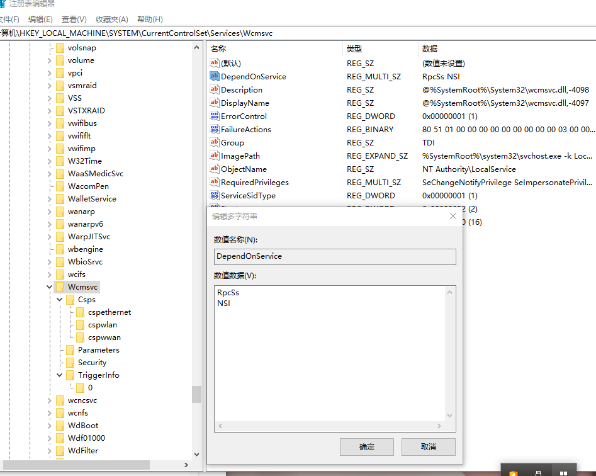Collapse the Csps subkey node

click(x=60, y=300)
